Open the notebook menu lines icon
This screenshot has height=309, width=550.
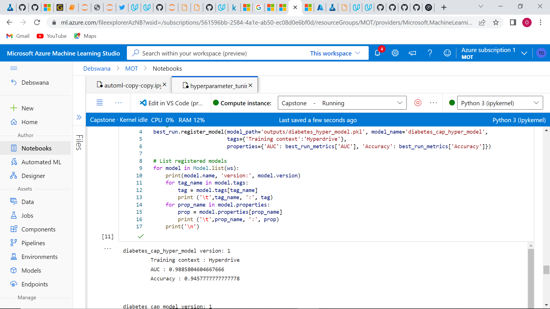coord(99,103)
